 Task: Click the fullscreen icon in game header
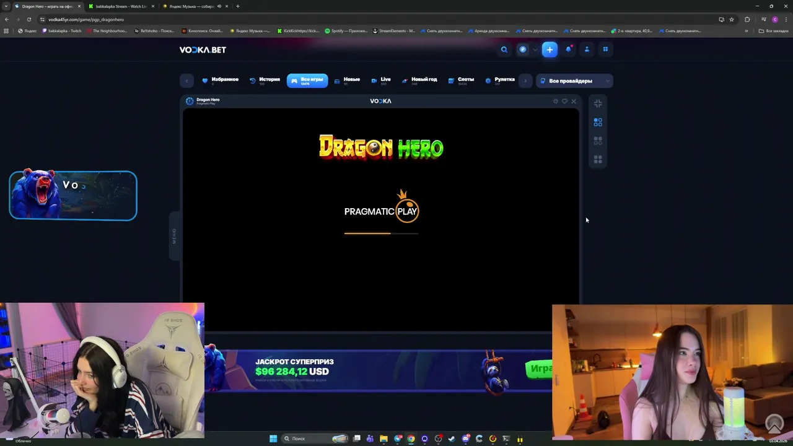click(556, 101)
